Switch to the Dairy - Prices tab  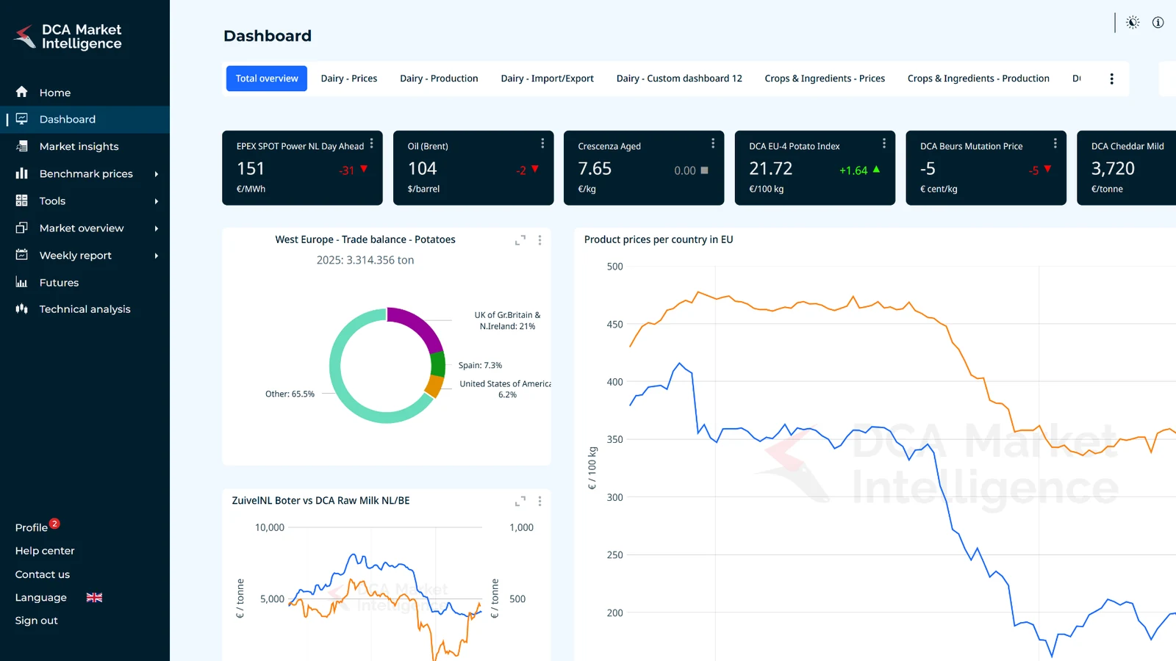pyautogui.click(x=349, y=79)
